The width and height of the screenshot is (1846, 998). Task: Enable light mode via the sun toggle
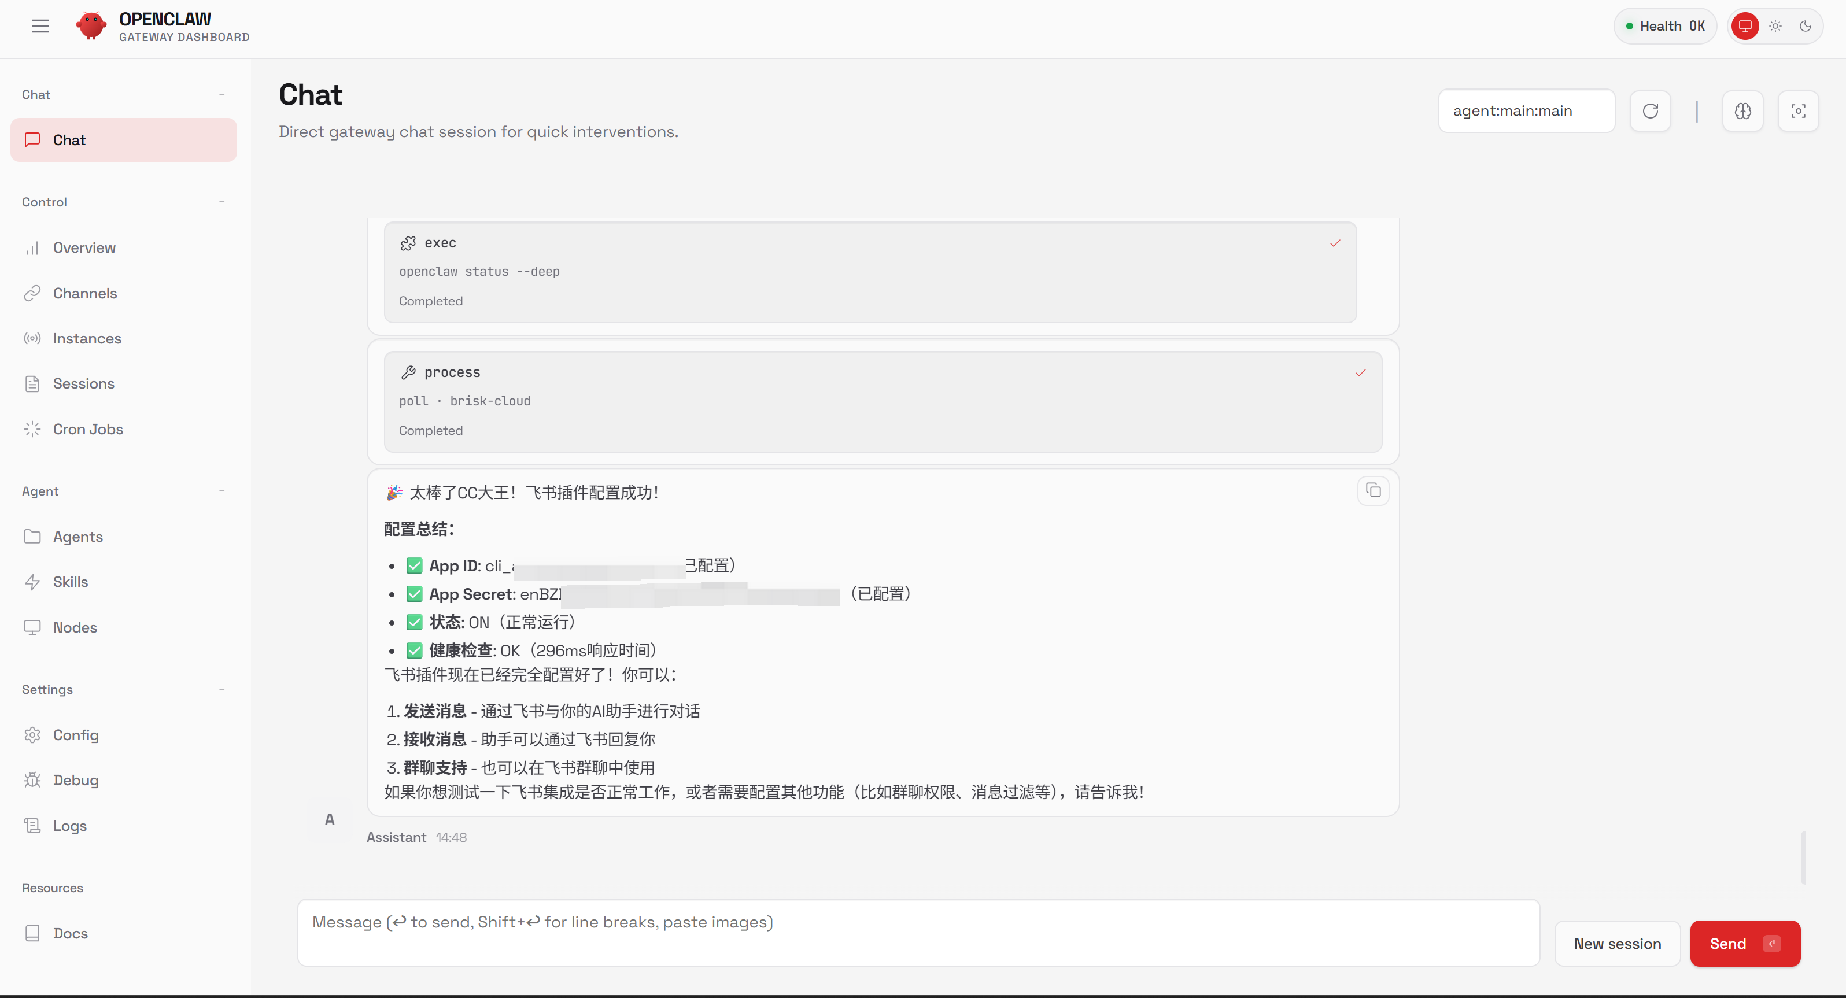pos(1775,26)
